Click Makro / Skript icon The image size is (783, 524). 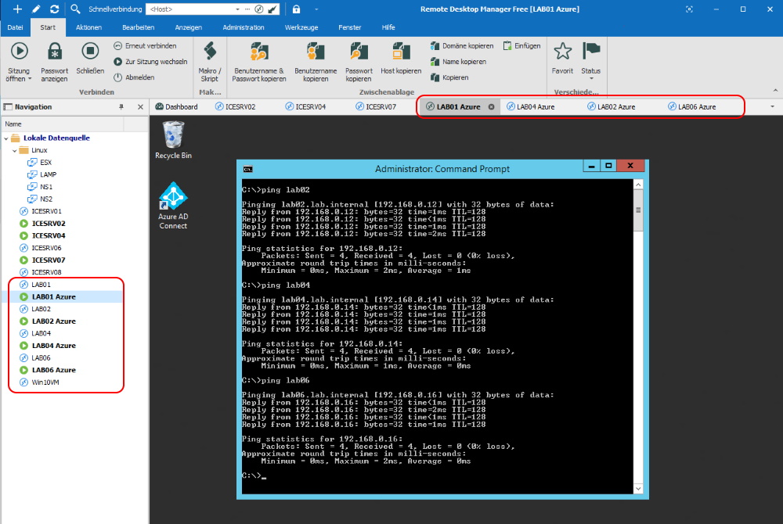coord(210,52)
